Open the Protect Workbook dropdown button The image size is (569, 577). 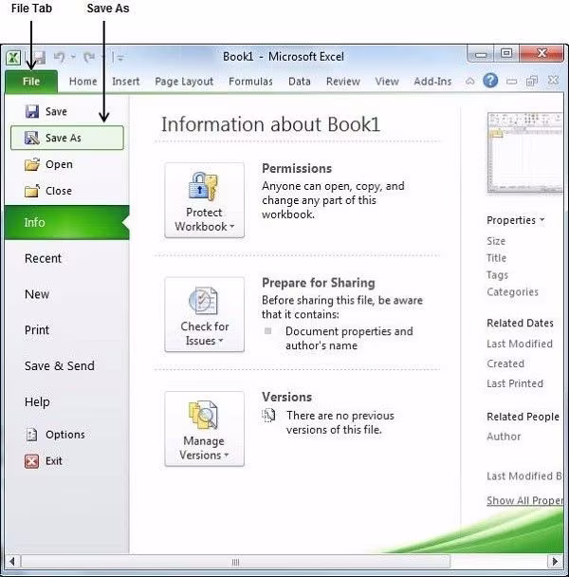(205, 200)
